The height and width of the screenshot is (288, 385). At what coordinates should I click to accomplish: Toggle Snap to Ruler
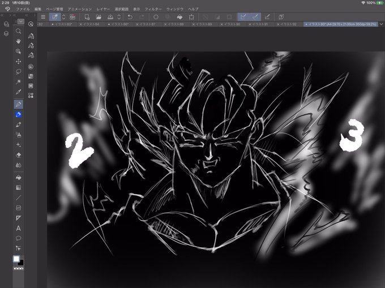243,16
